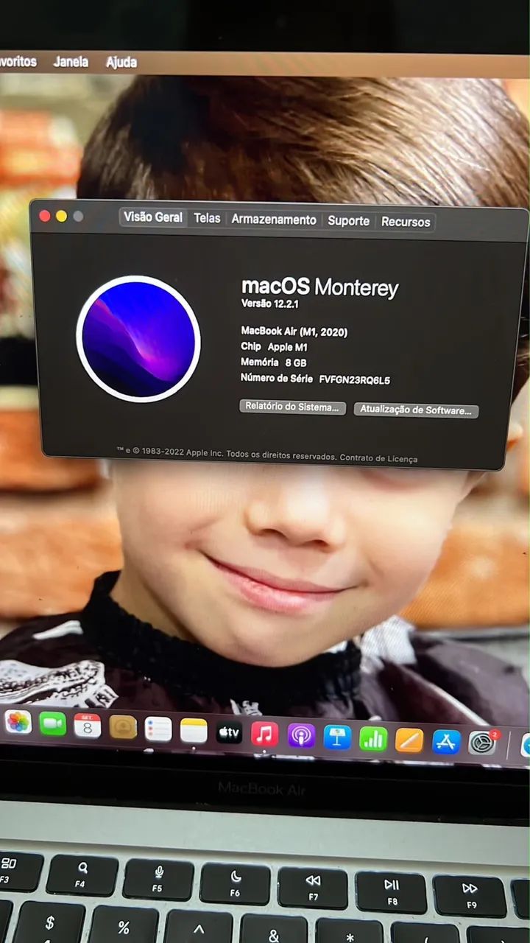Screen dimensions: 530x943
Task: Open System Preferences with notification badge
Action: click(x=483, y=743)
